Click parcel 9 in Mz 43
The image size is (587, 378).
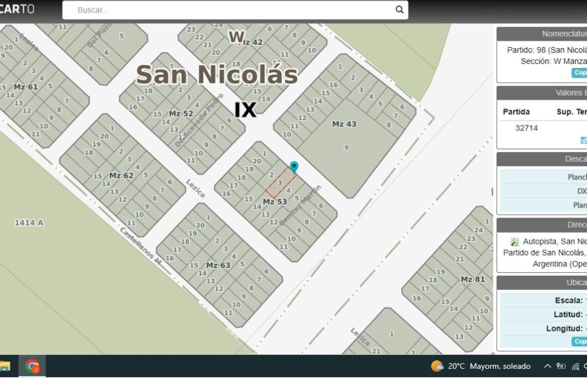tap(346, 147)
